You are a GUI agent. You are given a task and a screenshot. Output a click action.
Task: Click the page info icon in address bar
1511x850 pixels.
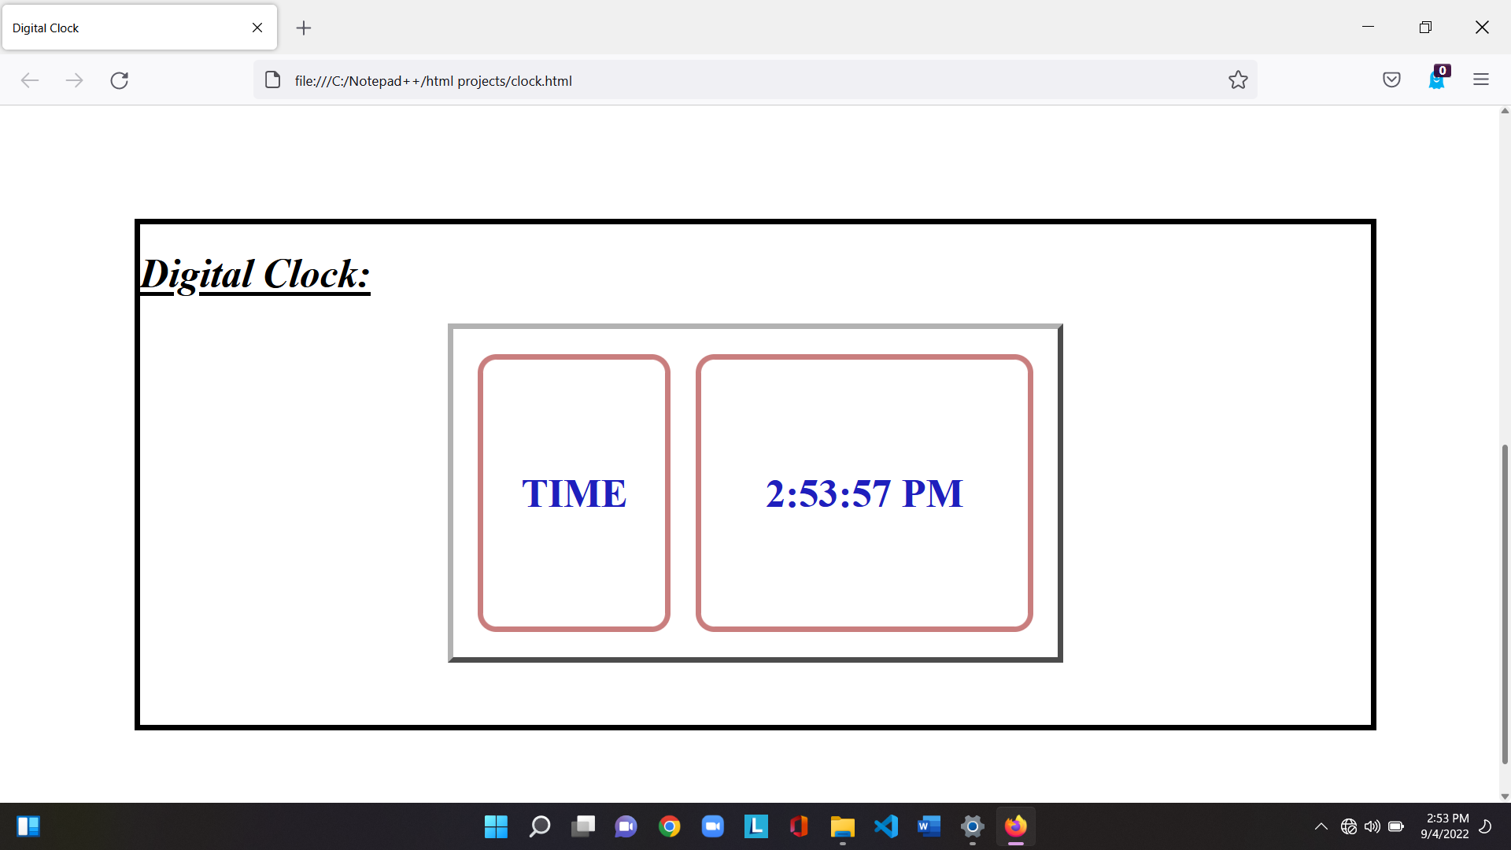[272, 80]
